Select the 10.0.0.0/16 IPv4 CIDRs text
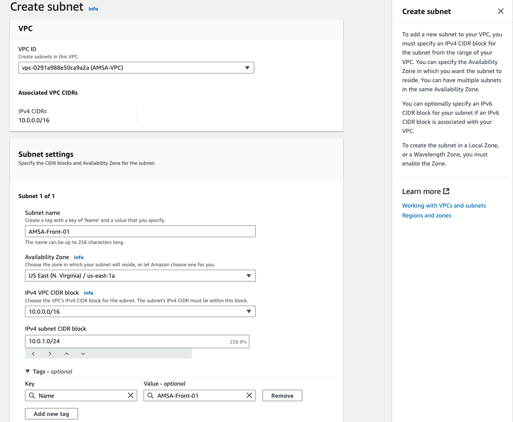Viewport: 513px width, 422px height. click(34, 120)
